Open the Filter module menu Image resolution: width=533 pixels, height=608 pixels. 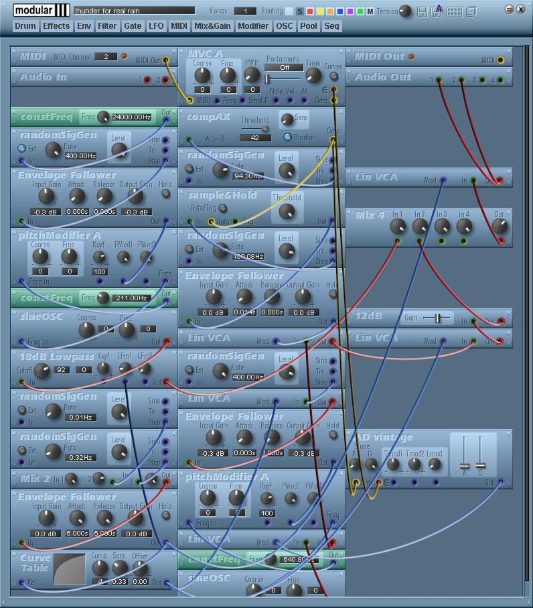107,26
